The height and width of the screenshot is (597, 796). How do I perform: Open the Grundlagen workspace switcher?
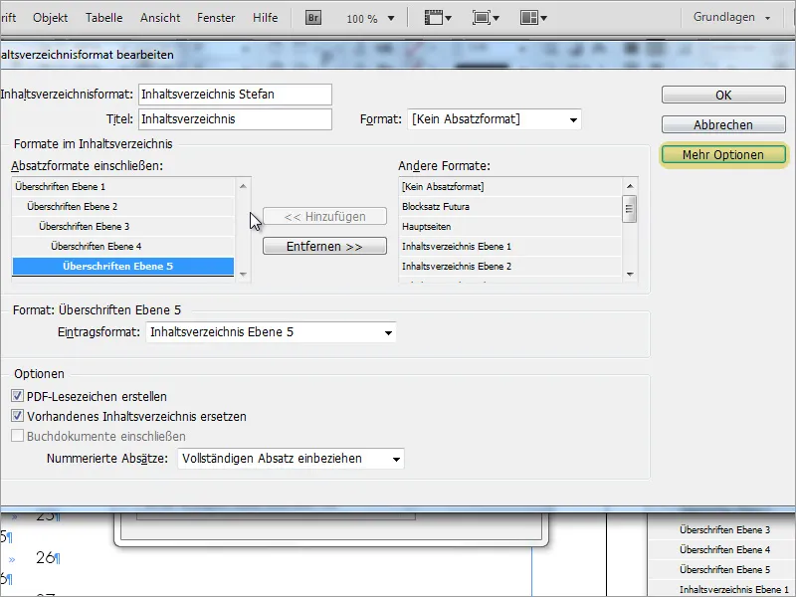(x=731, y=17)
